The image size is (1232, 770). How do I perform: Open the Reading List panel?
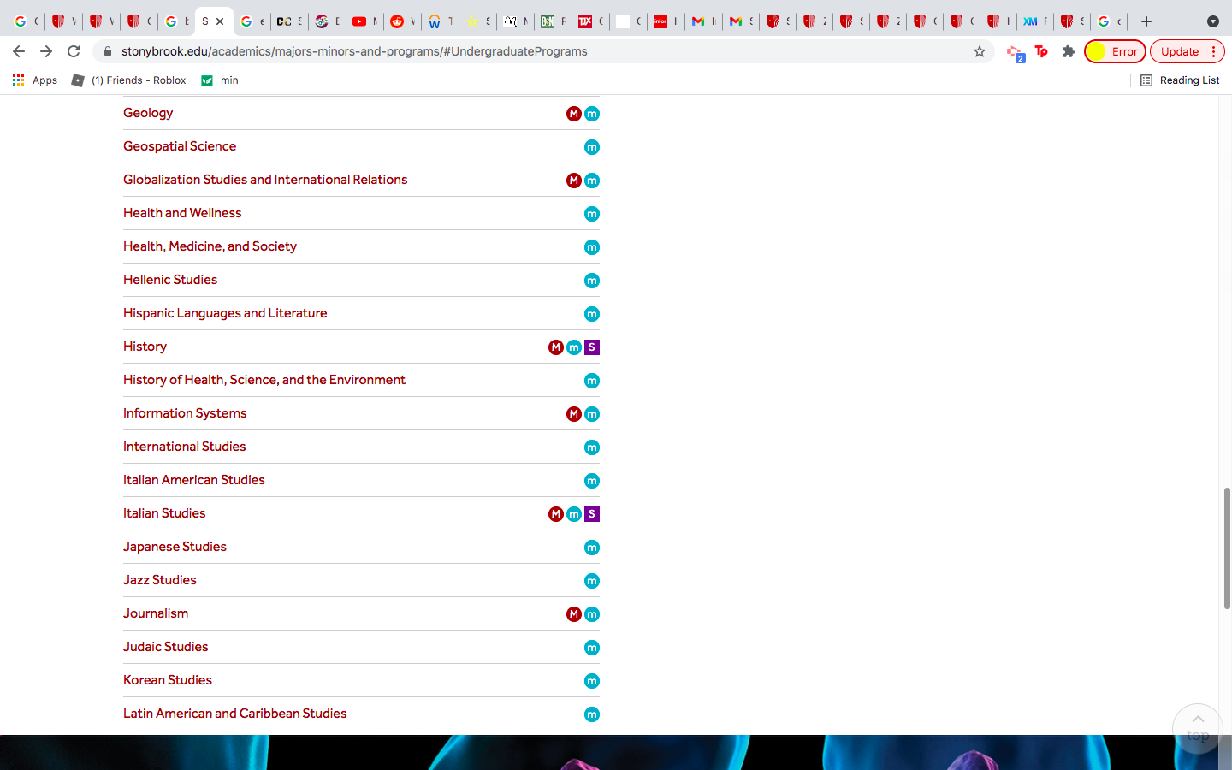[1180, 80]
